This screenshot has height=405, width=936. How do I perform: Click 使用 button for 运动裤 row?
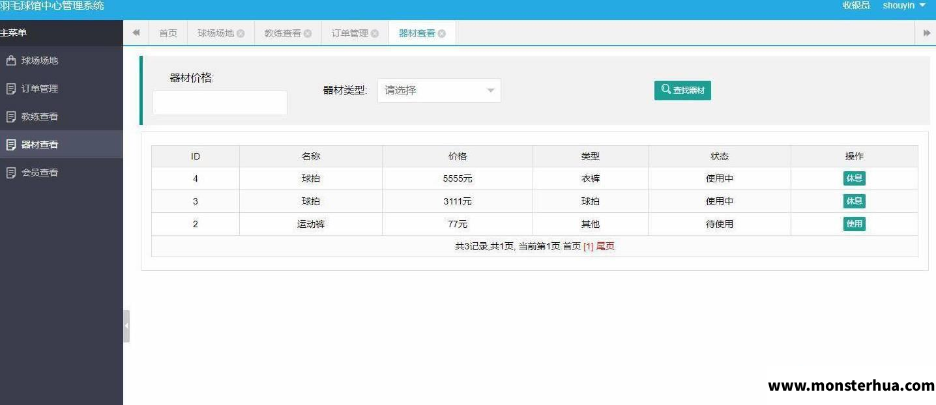tap(854, 224)
